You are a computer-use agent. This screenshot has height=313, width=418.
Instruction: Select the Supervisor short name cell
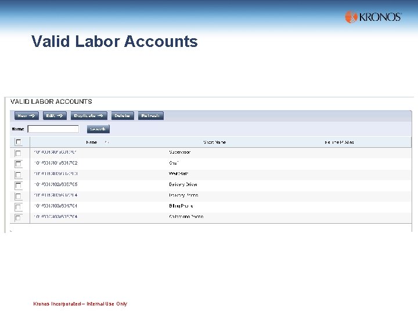pos(179,152)
